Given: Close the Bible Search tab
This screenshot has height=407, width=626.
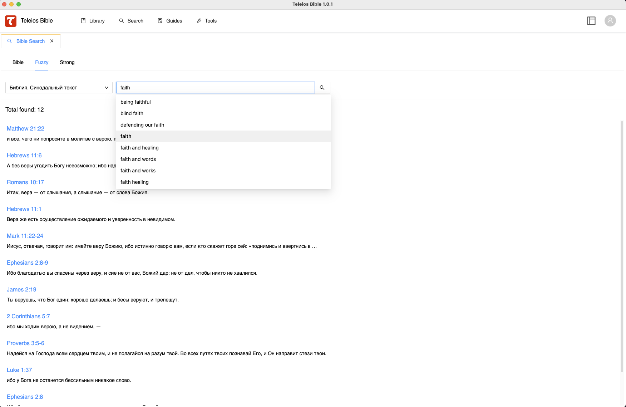Looking at the screenshot, I should (52, 41).
